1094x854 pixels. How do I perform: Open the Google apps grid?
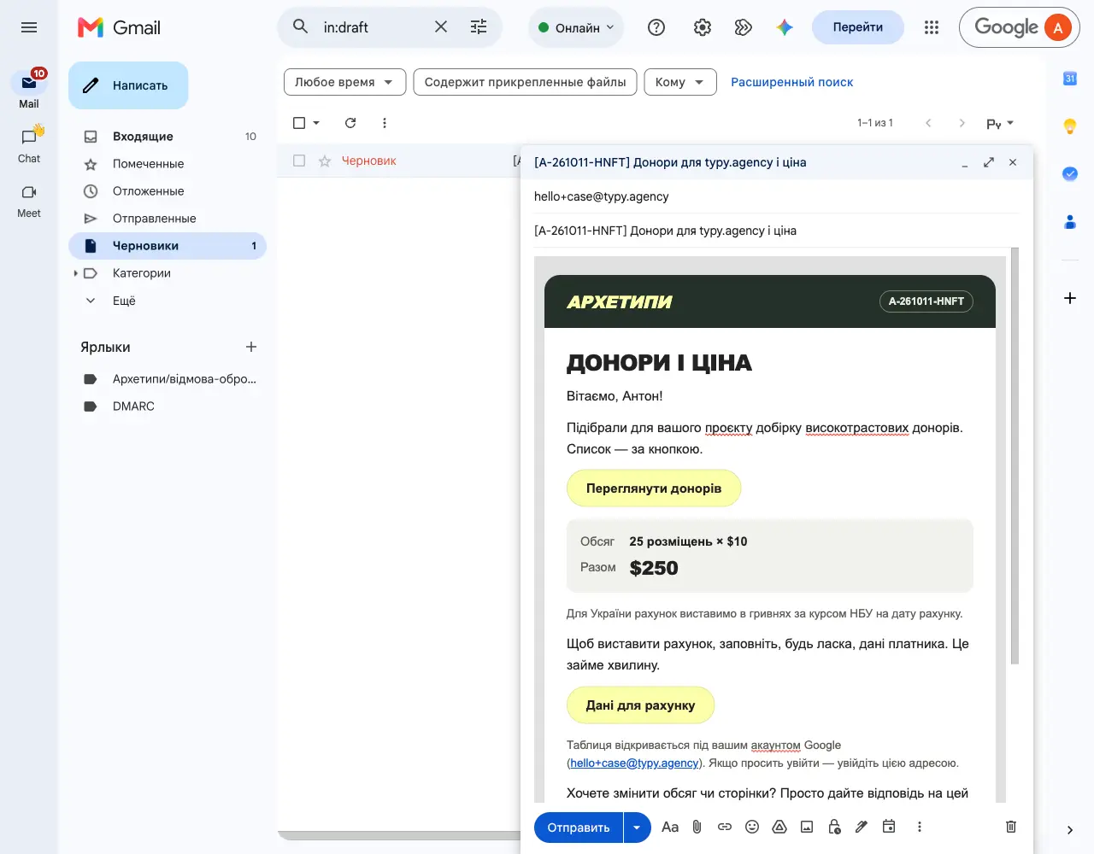(932, 27)
